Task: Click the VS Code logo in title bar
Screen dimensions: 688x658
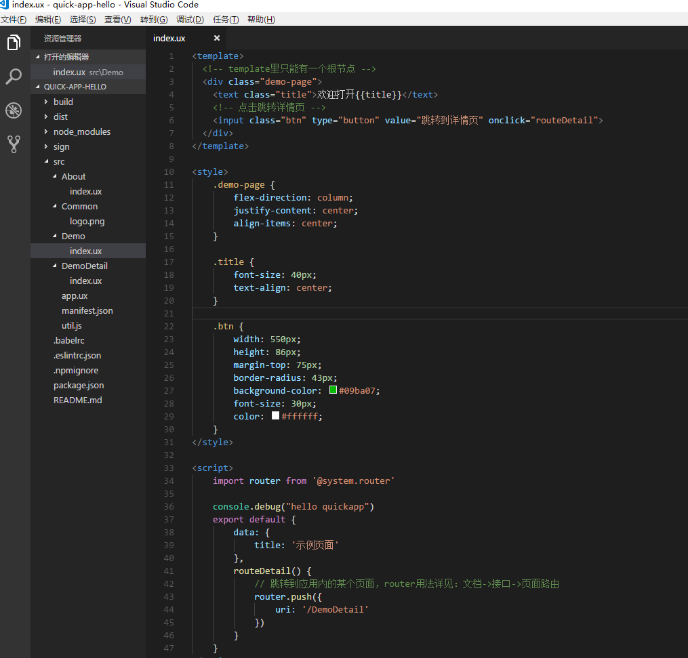Action: click(4, 5)
